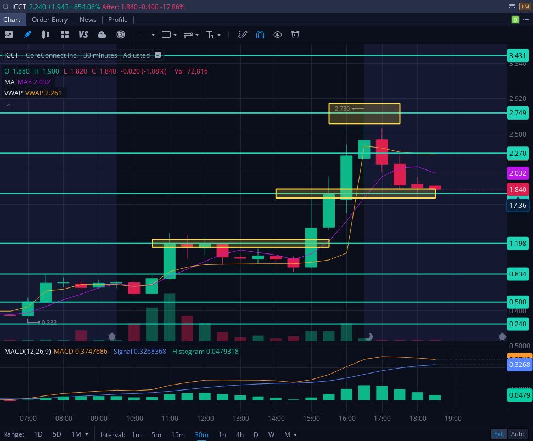
Task: Open the Profile tab
Action: coord(117,20)
